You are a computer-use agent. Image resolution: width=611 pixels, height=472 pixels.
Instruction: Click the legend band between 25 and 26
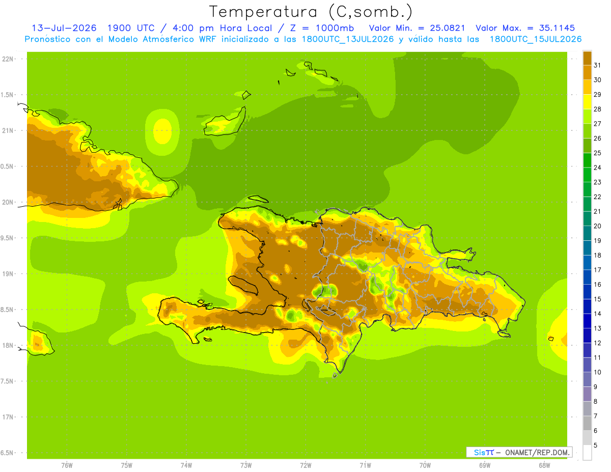pos(587,146)
